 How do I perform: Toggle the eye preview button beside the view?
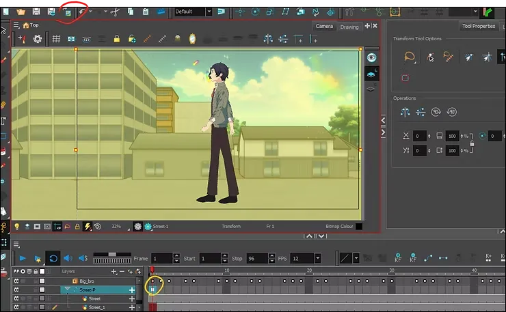coord(371,57)
